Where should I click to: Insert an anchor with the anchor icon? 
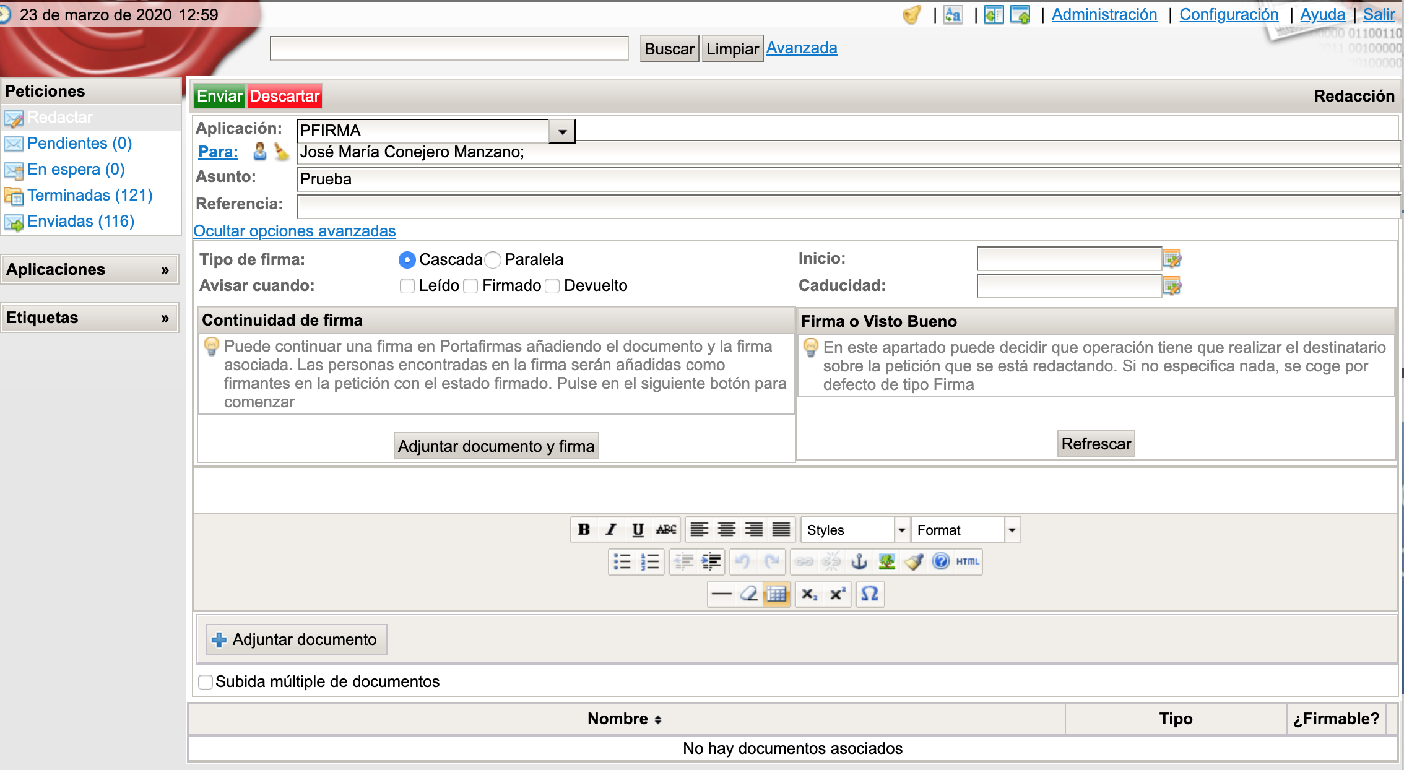859,562
